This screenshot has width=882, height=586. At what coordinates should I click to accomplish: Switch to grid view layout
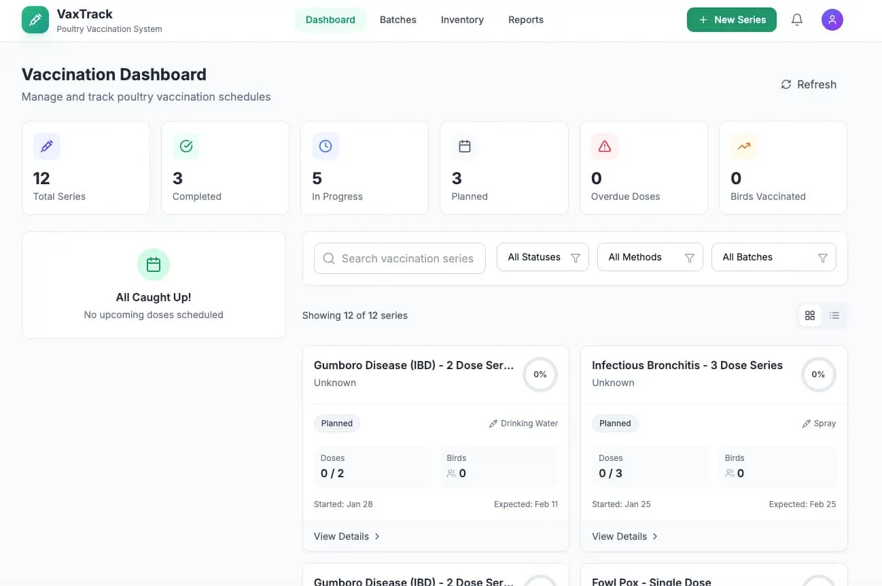(810, 315)
